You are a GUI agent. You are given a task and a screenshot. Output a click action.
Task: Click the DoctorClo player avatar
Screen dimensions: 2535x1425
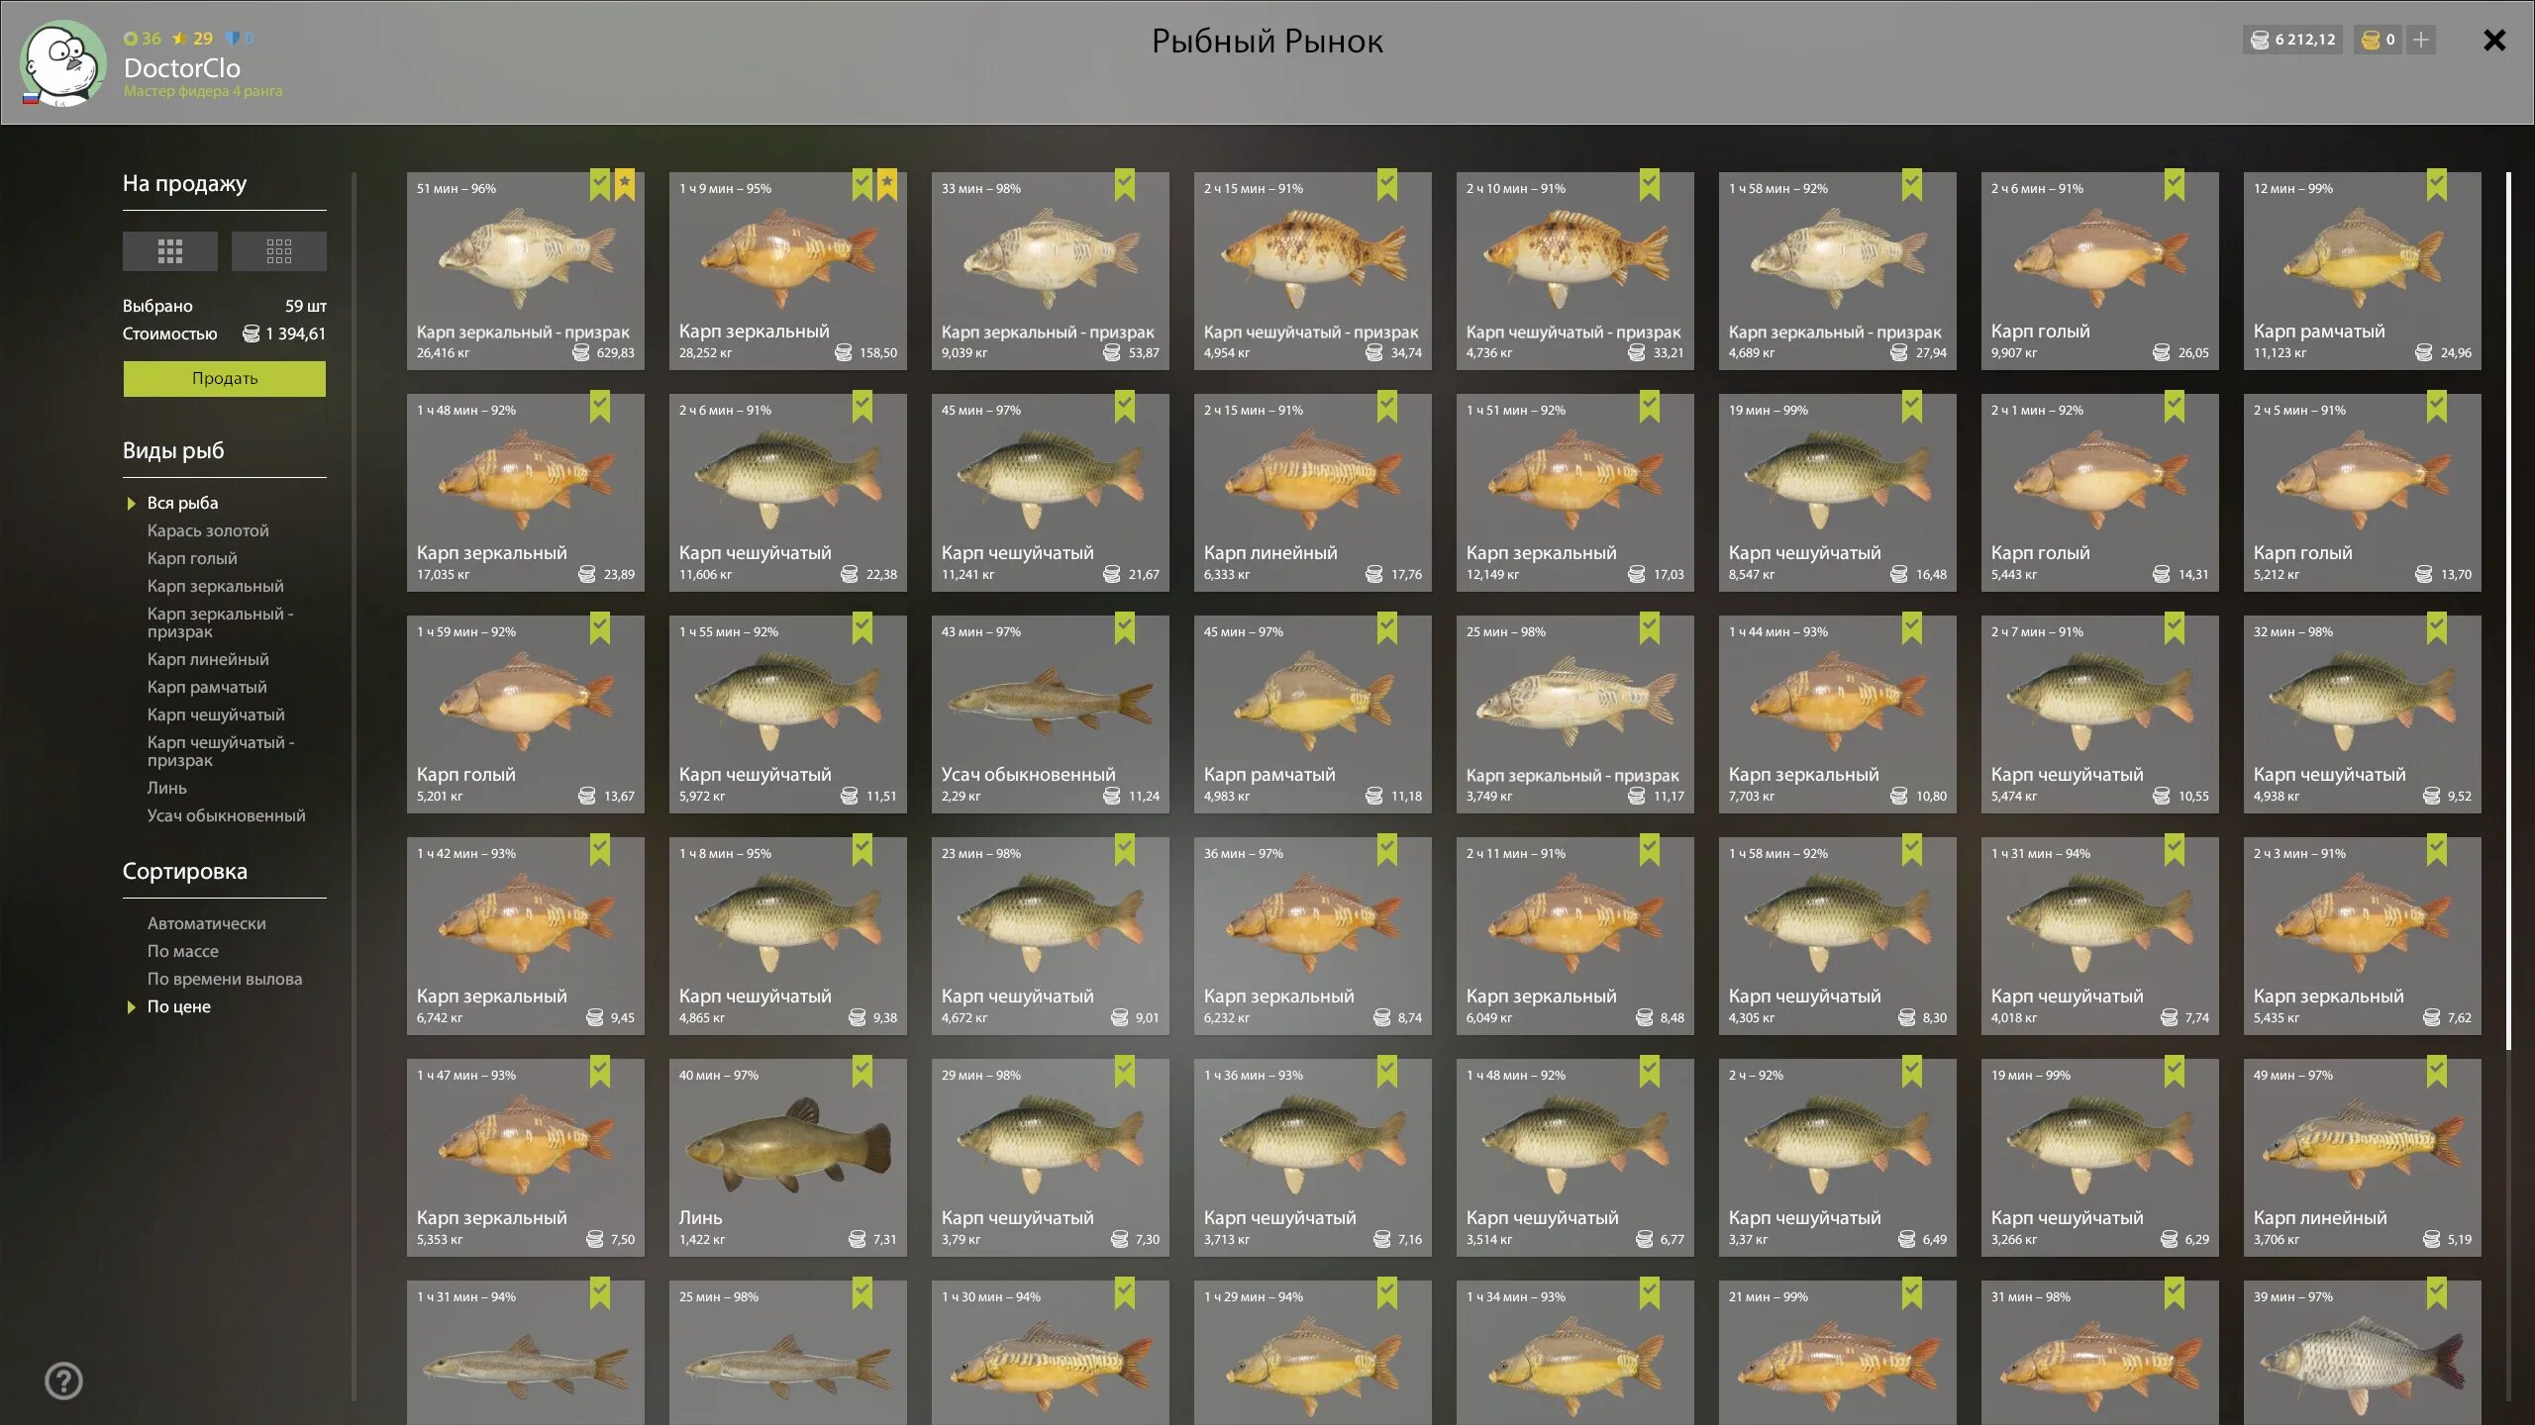tap(64, 63)
